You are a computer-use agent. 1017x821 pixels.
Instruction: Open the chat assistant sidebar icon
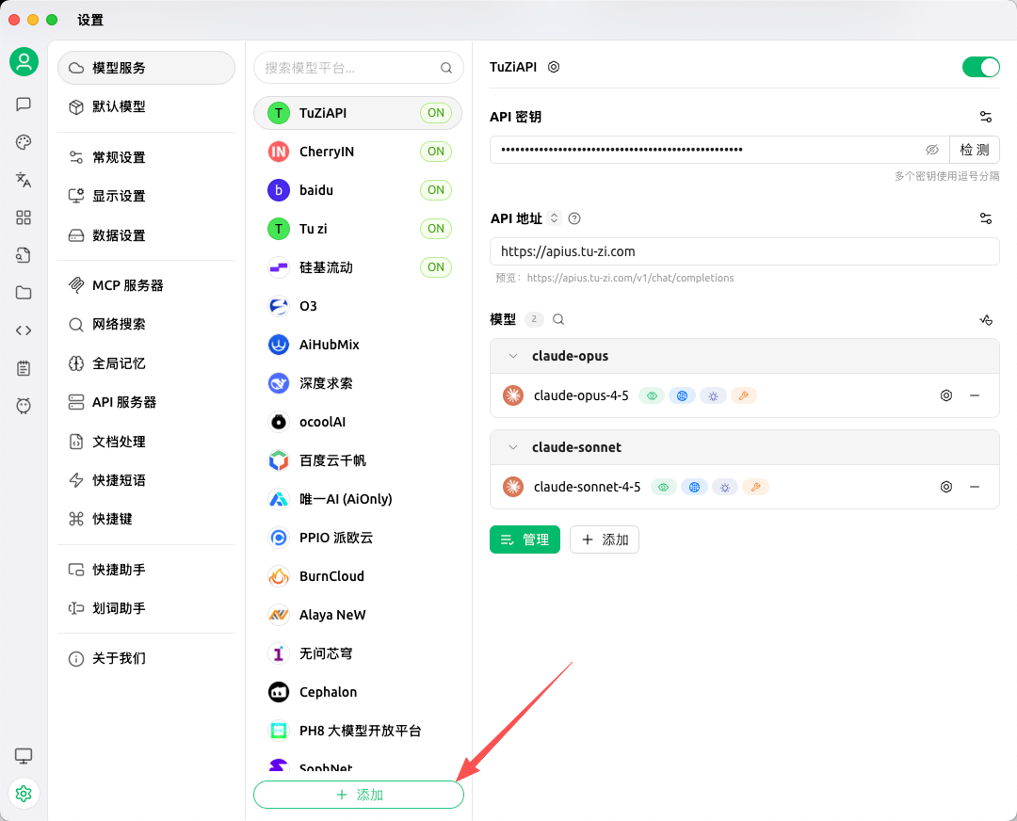(x=24, y=104)
